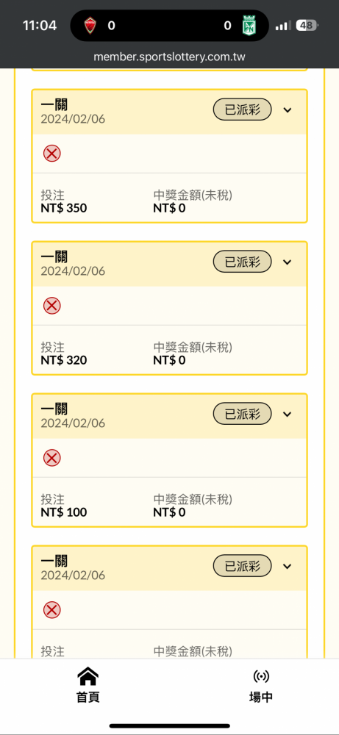The height and width of the screenshot is (735, 339).
Task: Tap the green team crest in live score pill
Action: tap(249, 25)
